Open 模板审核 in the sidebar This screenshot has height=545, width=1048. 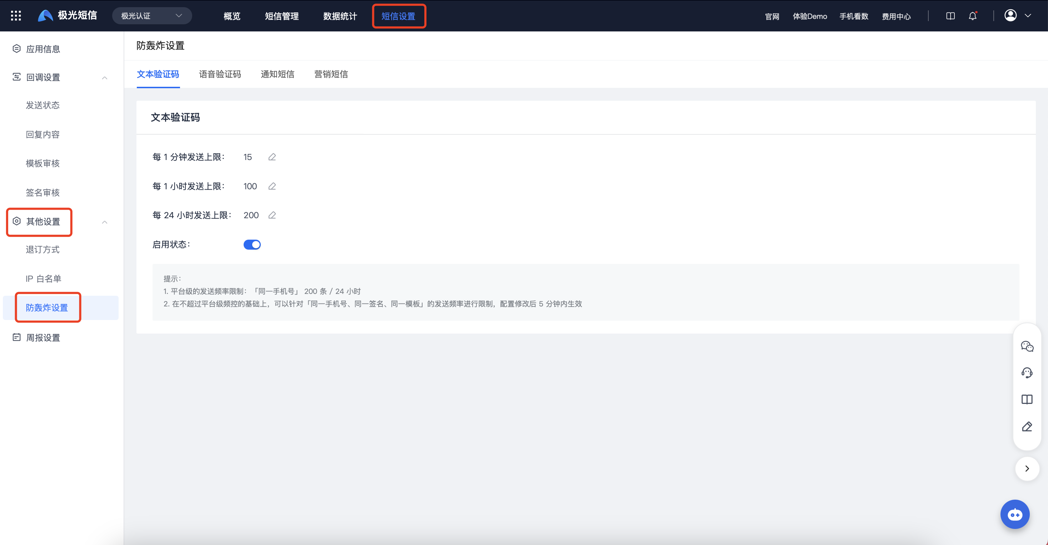pos(43,163)
